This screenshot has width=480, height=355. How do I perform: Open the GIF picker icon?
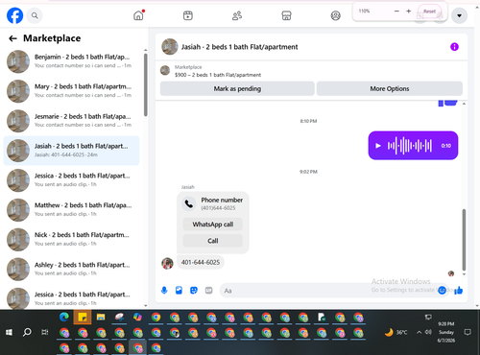[208, 291]
